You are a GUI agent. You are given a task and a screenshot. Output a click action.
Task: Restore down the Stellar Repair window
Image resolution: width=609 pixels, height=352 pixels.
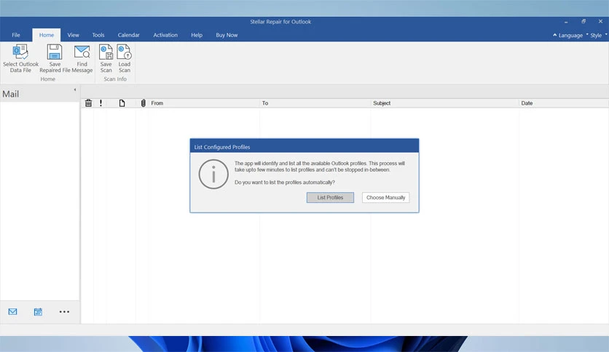pos(584,21)
